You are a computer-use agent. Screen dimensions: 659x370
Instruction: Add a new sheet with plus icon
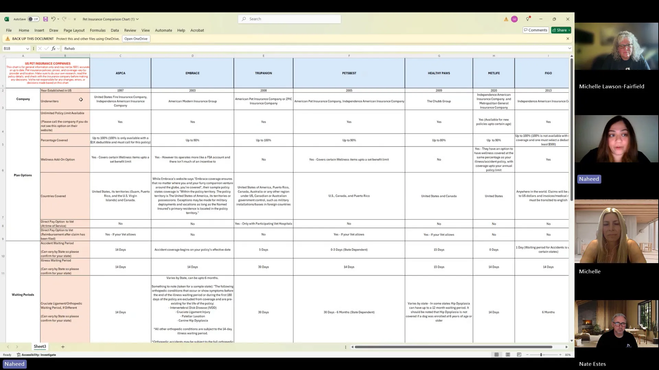(x=63, y=347)
